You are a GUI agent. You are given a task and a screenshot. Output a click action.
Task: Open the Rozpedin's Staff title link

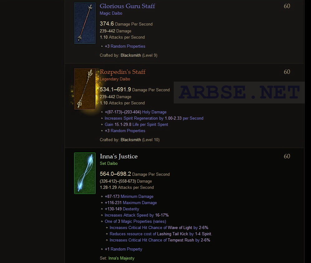pyautogui.click(x=123, y=72)
